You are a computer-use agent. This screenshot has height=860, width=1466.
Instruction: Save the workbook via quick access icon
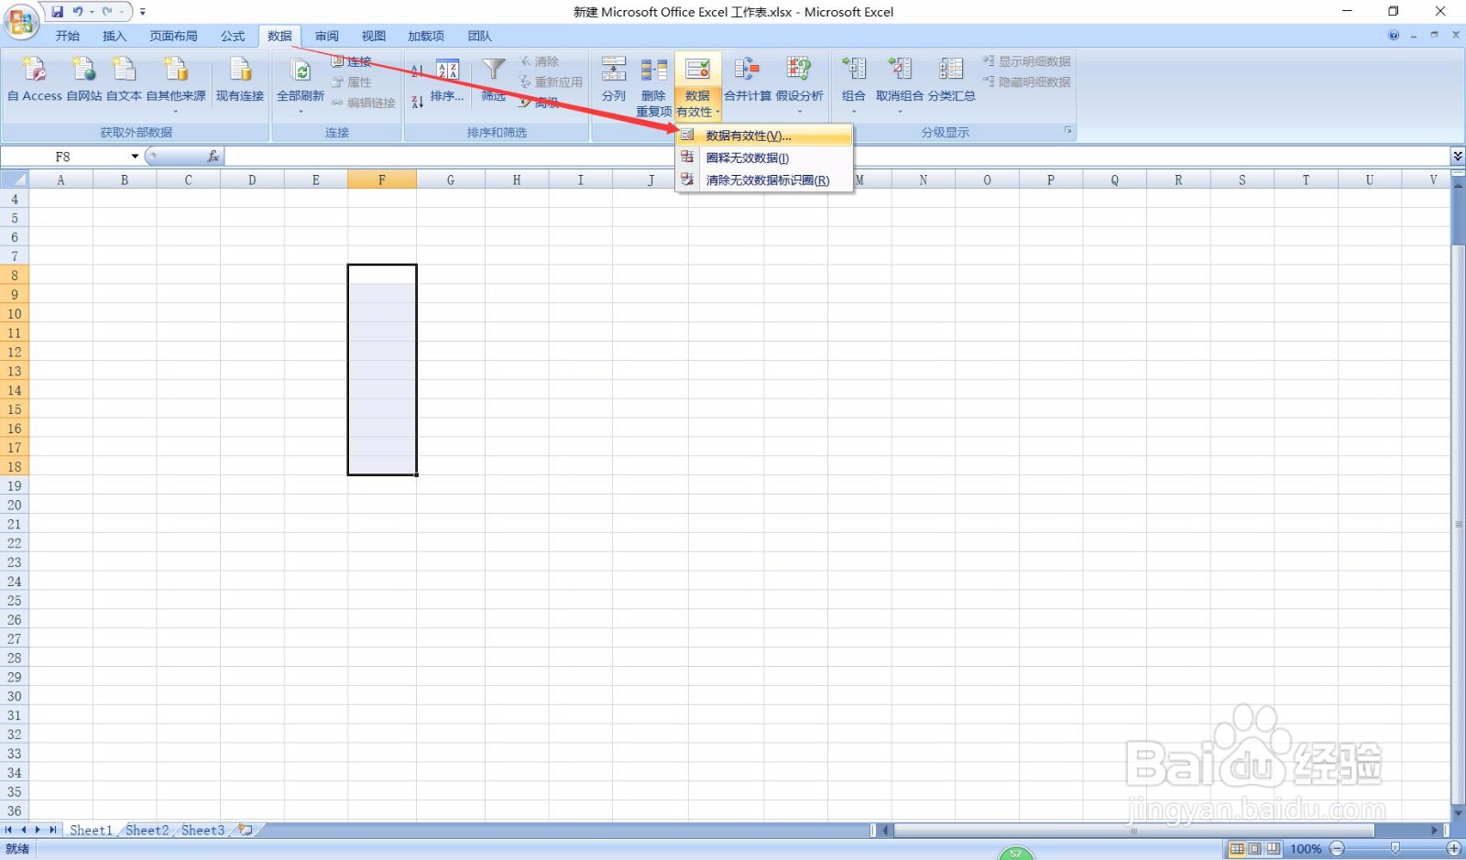point(57,12)
